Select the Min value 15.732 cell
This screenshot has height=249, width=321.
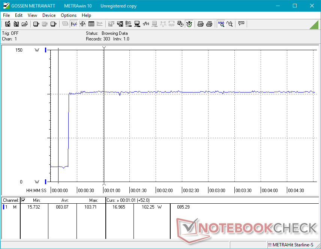[34, 207]
